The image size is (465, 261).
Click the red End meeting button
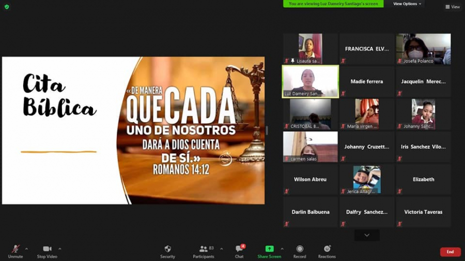[450, 252]
